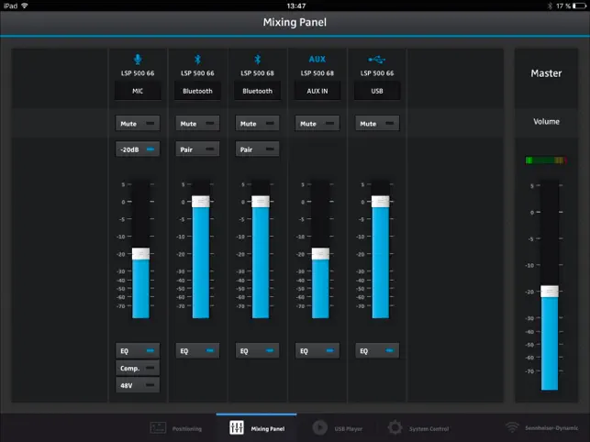Tap the AUX IN channel name field
The height and width of the screenshot is (442, 590).
(x=317, y=91)
